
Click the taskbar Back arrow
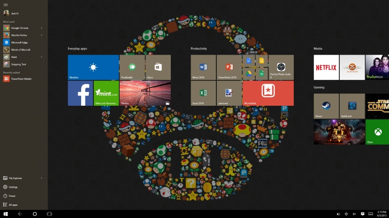pyautogui.click(x=20, y=214)
